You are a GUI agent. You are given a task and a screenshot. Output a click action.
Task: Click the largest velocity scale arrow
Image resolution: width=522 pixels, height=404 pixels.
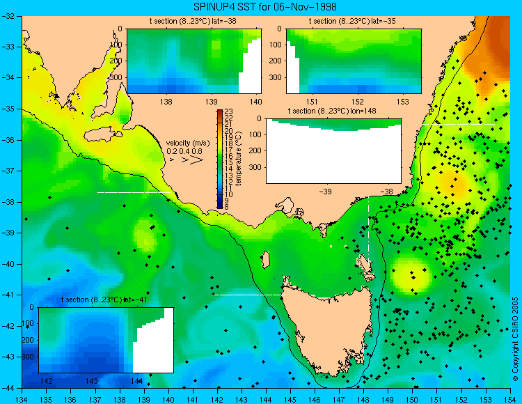pos(196,160)
